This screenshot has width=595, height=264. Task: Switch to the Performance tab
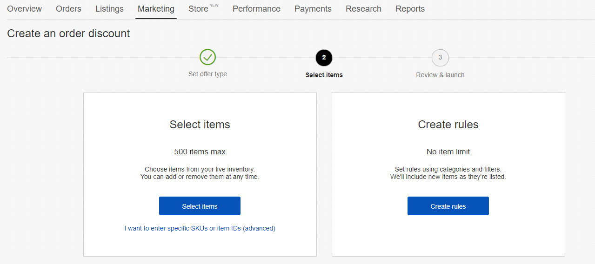256,9
